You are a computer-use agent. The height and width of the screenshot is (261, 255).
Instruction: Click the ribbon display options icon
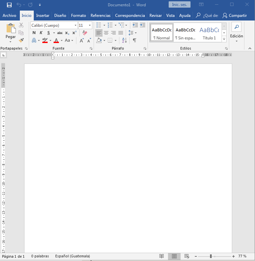(x=201, y=5)
